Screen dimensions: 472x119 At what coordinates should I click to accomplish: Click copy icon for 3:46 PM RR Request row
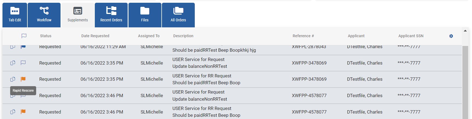coord(13,112)
